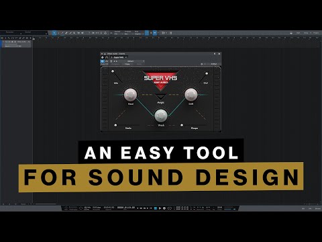
Task: Toggle the Magic triangle button
Action: pos(161,97)
